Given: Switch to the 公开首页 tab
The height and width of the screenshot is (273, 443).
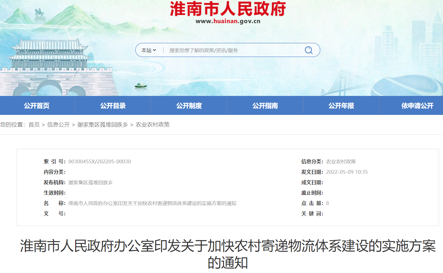Looking at the screenshot, I should click(x=37, y=105).
